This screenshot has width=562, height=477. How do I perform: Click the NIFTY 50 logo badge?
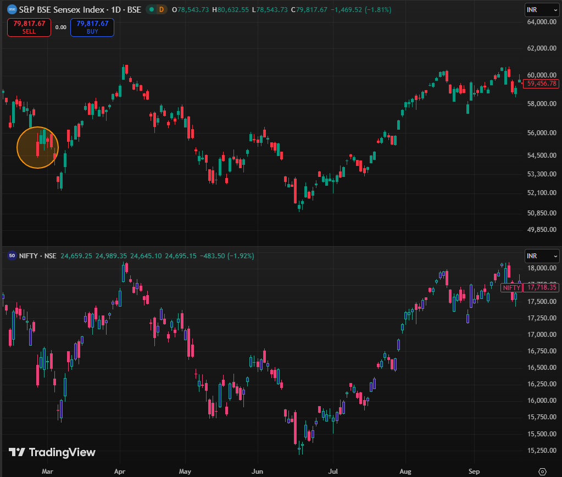click(x=11, y=256)
